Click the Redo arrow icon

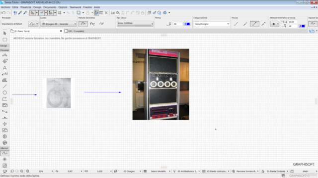pos(8,13)
